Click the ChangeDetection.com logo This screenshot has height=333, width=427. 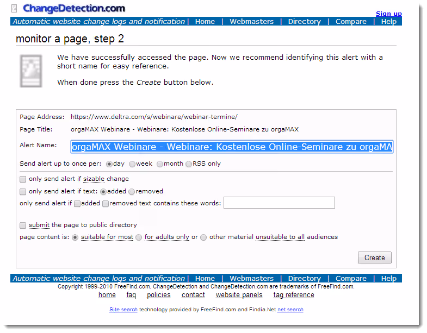(74, 8)
